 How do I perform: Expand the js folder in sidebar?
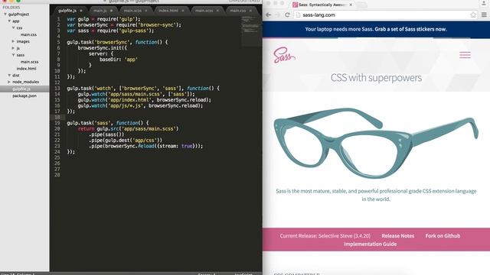(14, 48)
